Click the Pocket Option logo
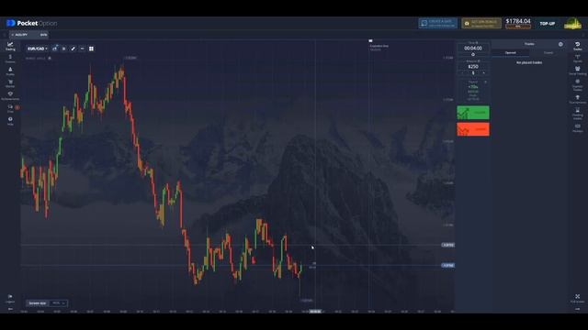Image resolution: width=588 pixels, height=330 pixels. (32, 23)
